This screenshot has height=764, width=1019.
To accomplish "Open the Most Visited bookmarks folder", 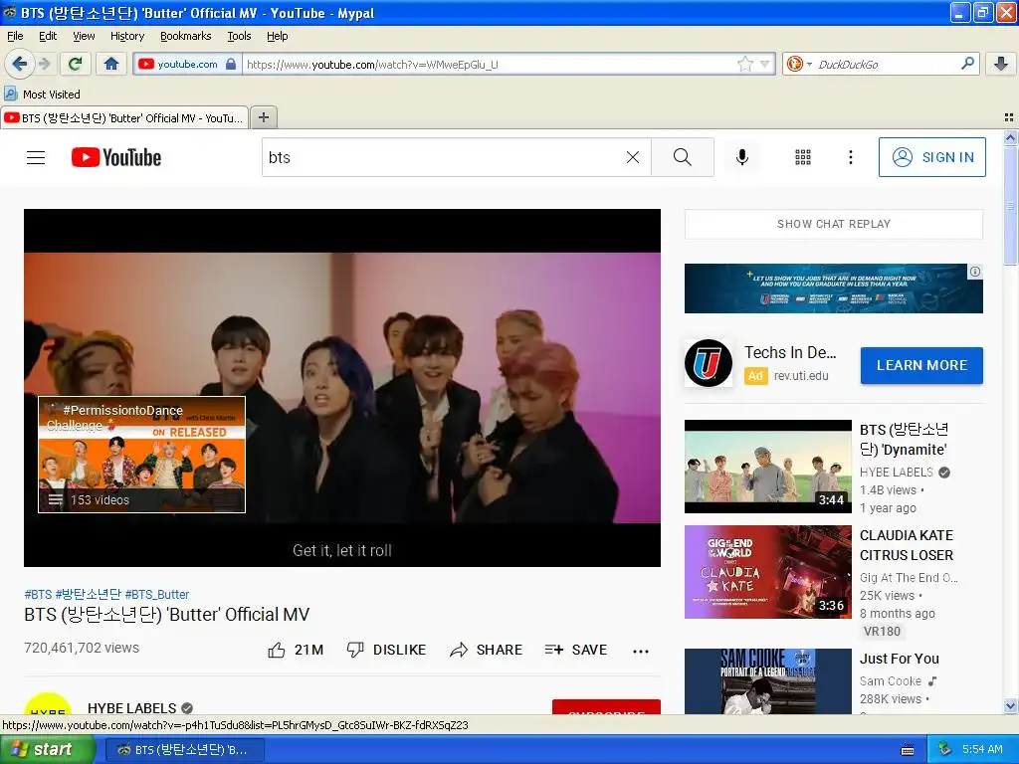I will pos(42,95).
